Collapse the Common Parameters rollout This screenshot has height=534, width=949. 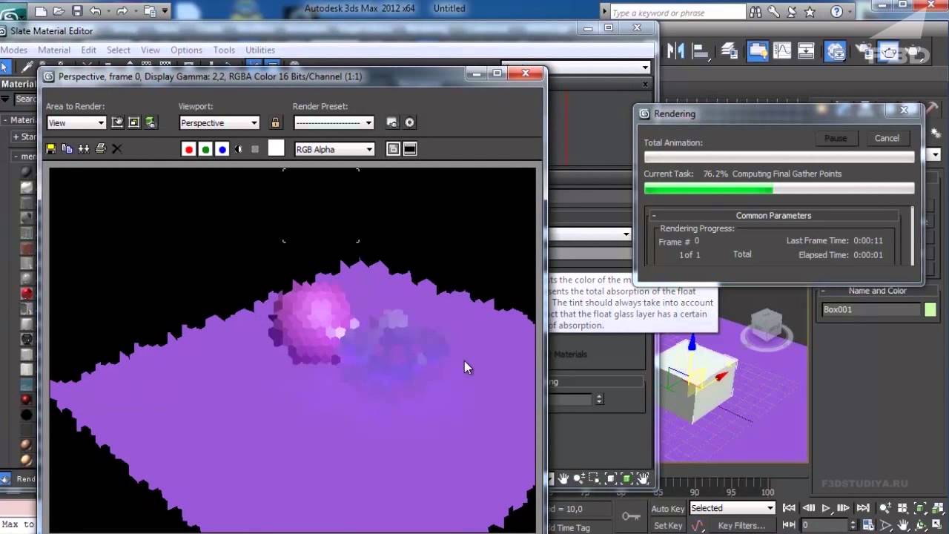point(773,215)
